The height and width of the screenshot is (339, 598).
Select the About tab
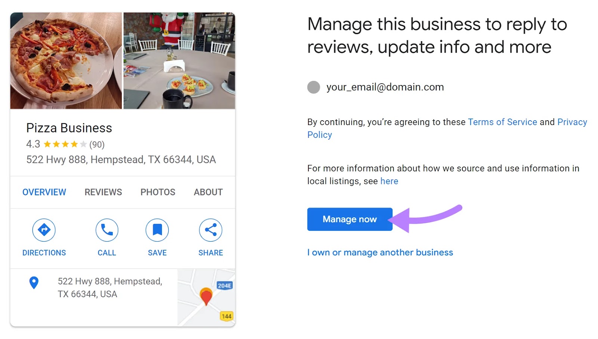[208, 192]
